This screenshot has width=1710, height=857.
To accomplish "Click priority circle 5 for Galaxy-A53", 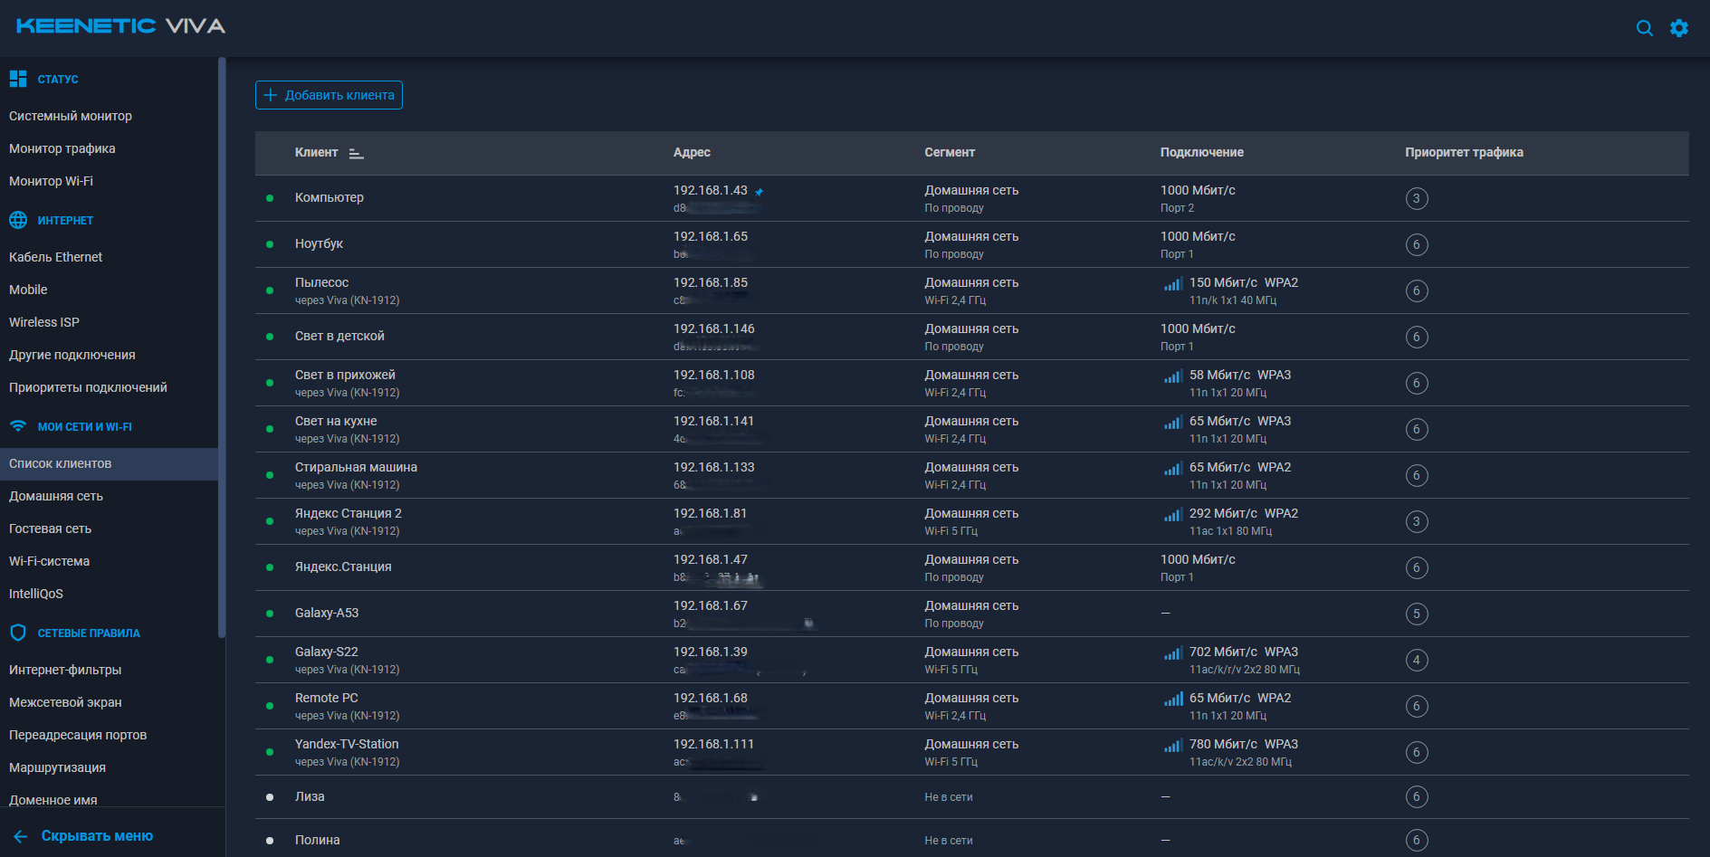I will pyautogui.click(x=1417, y=614).
